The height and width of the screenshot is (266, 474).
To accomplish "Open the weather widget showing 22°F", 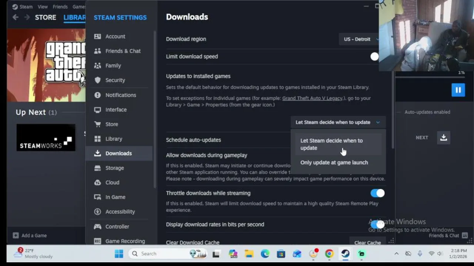I will [34, 253].
